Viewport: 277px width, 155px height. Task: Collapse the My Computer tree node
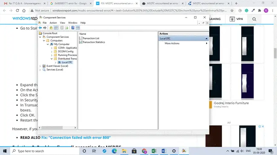click(x=48, y=44)
